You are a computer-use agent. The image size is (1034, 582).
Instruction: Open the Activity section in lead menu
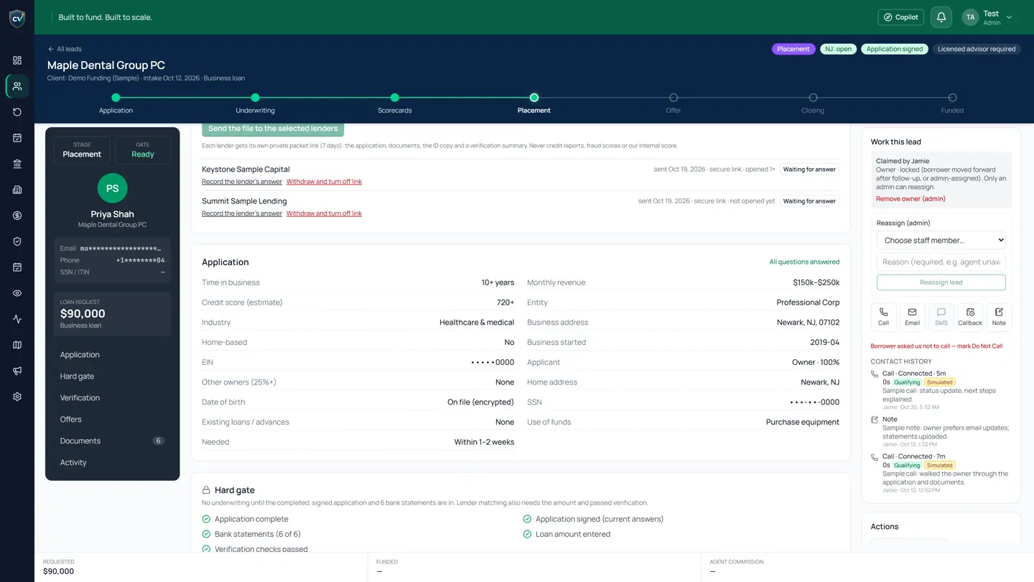[x=73, y=463]
